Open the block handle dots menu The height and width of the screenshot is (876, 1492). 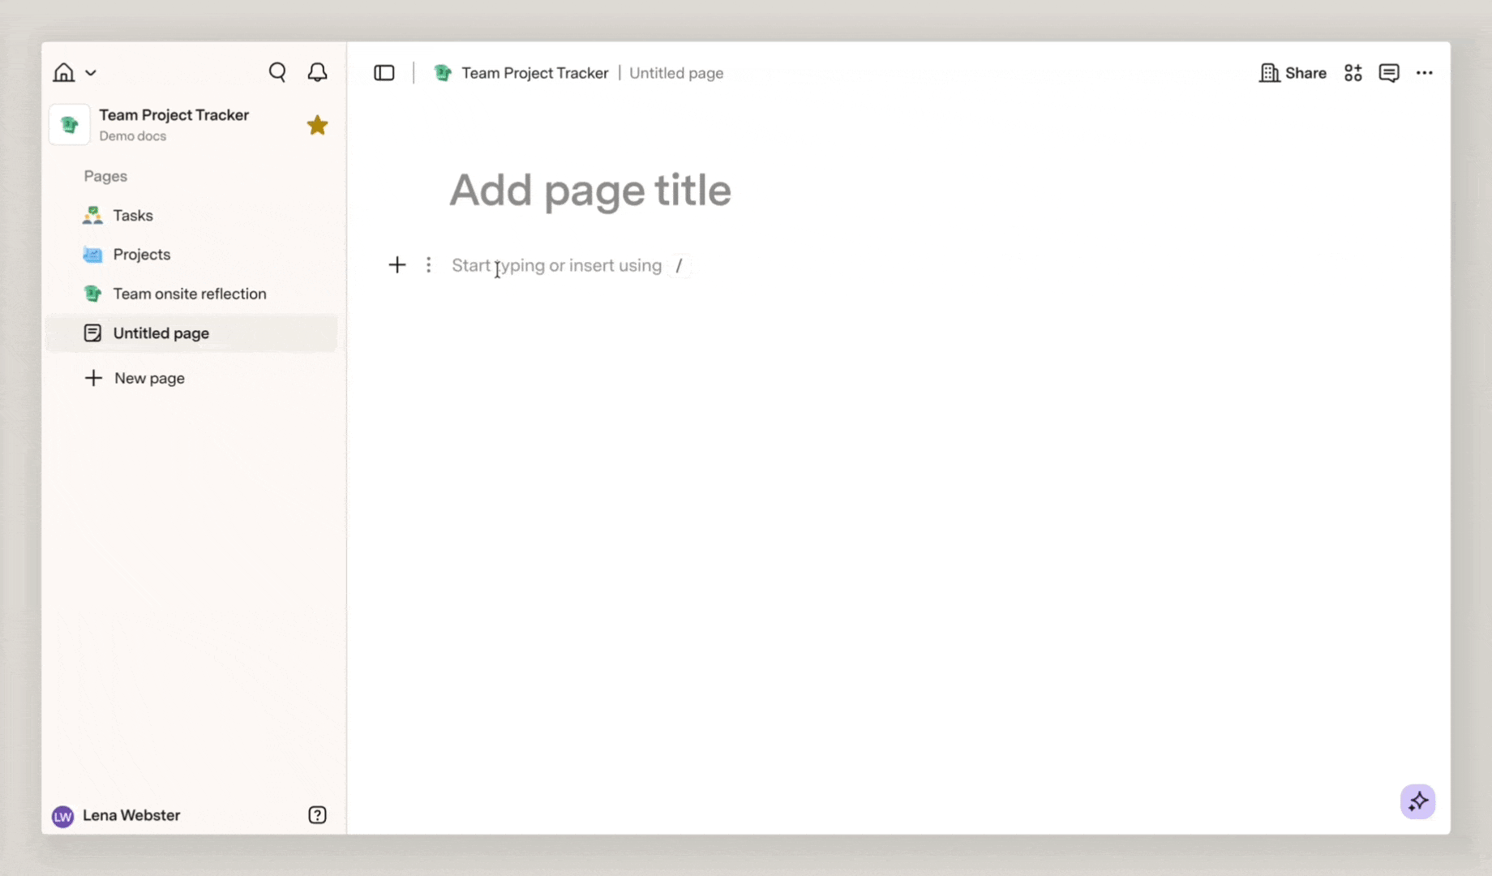coord(428,265)
